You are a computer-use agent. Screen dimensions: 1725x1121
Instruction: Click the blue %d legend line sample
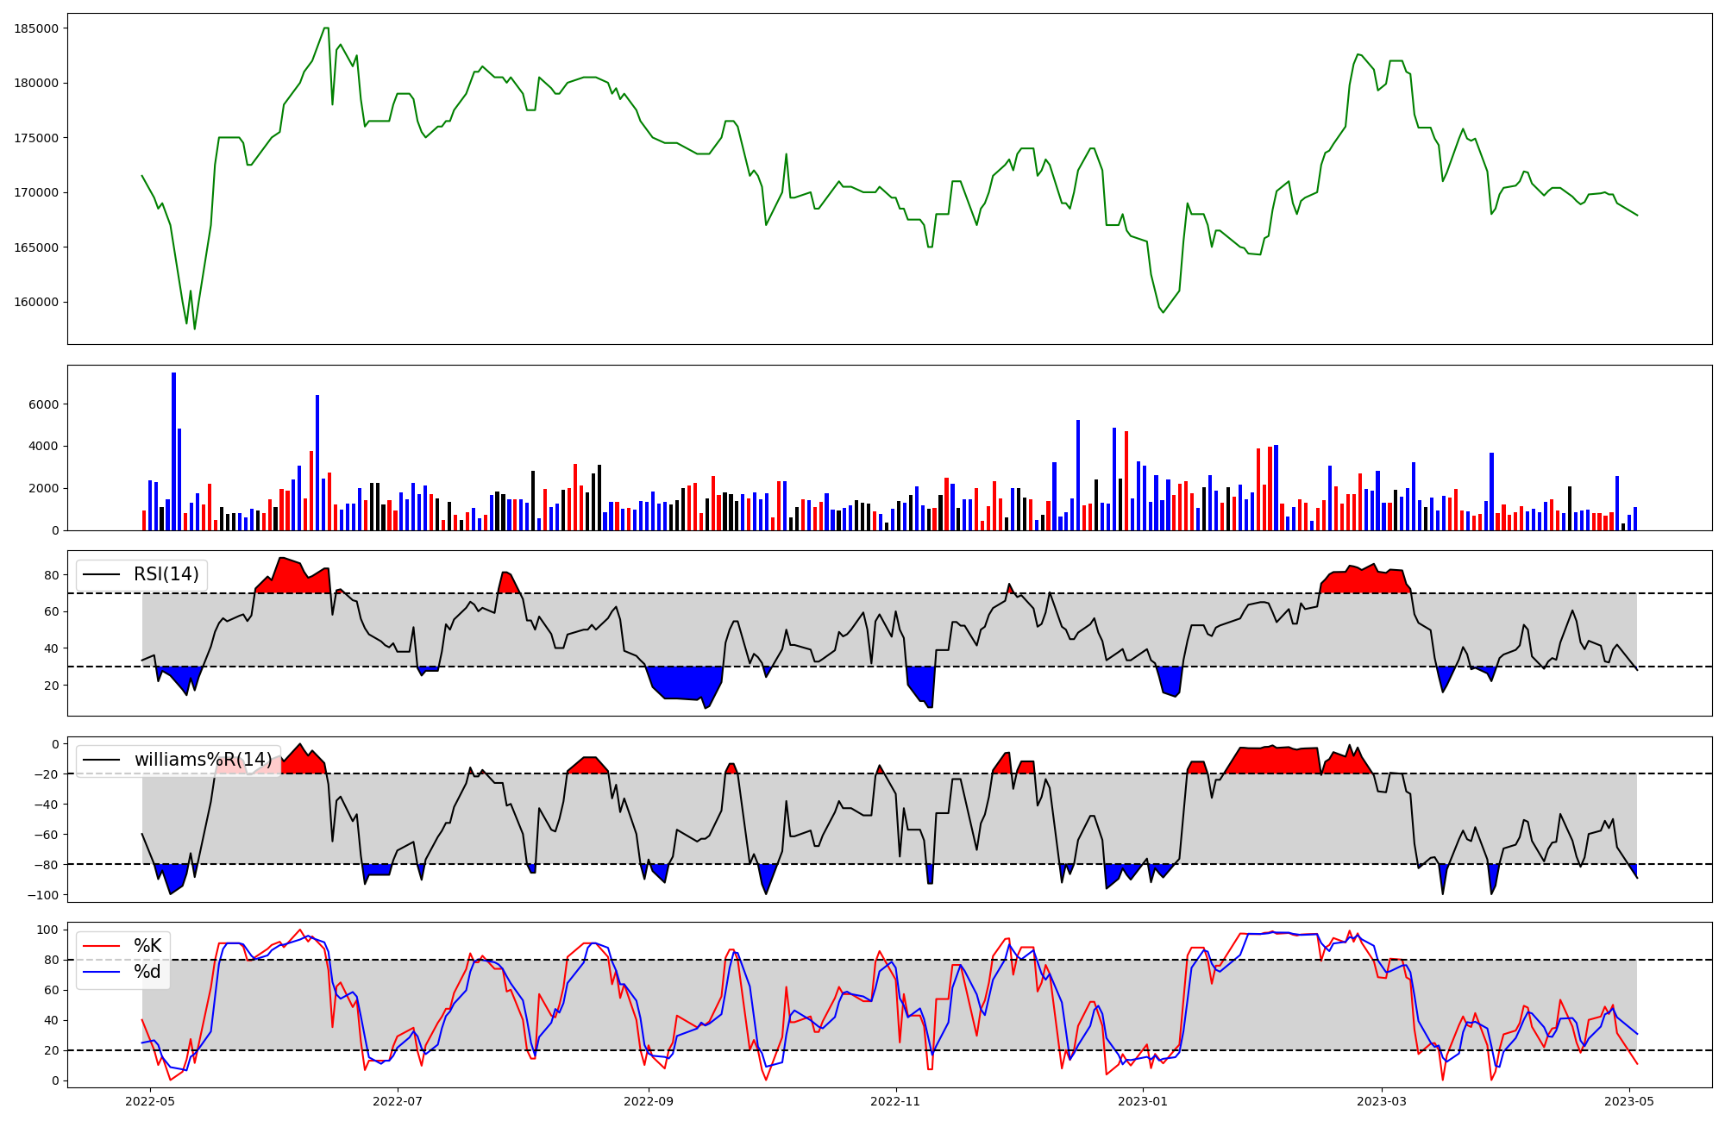click(x=101, y=972)
